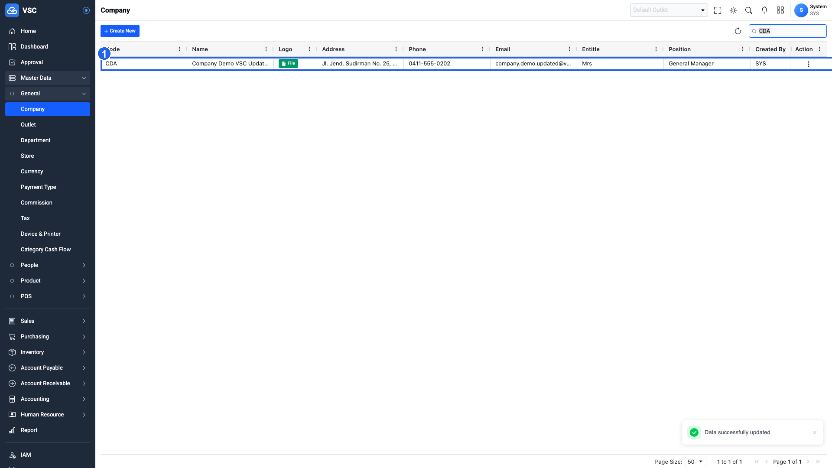This screenshot has height=468, width=832.
Task: Open Action column menu icon
Action: 819,49
